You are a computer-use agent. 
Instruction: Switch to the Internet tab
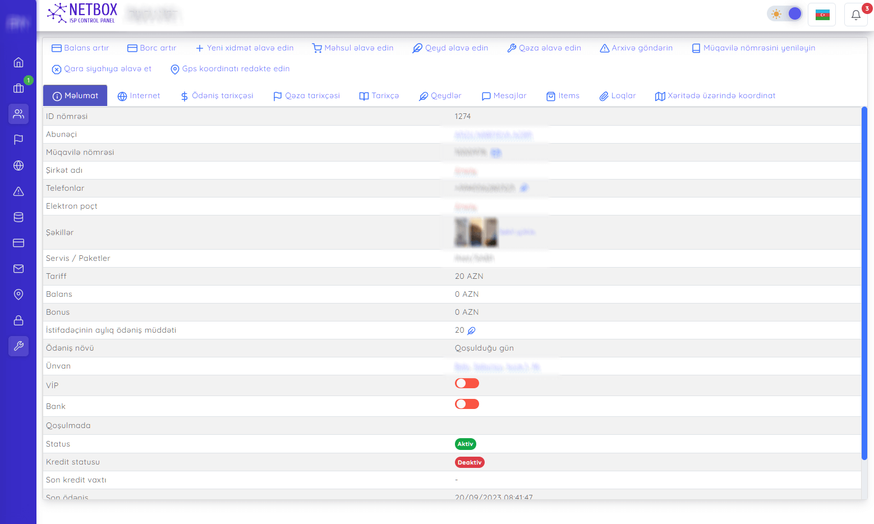point(139,96)
